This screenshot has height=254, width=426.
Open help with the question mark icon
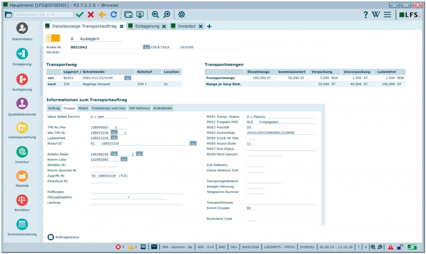coord(366,15)
